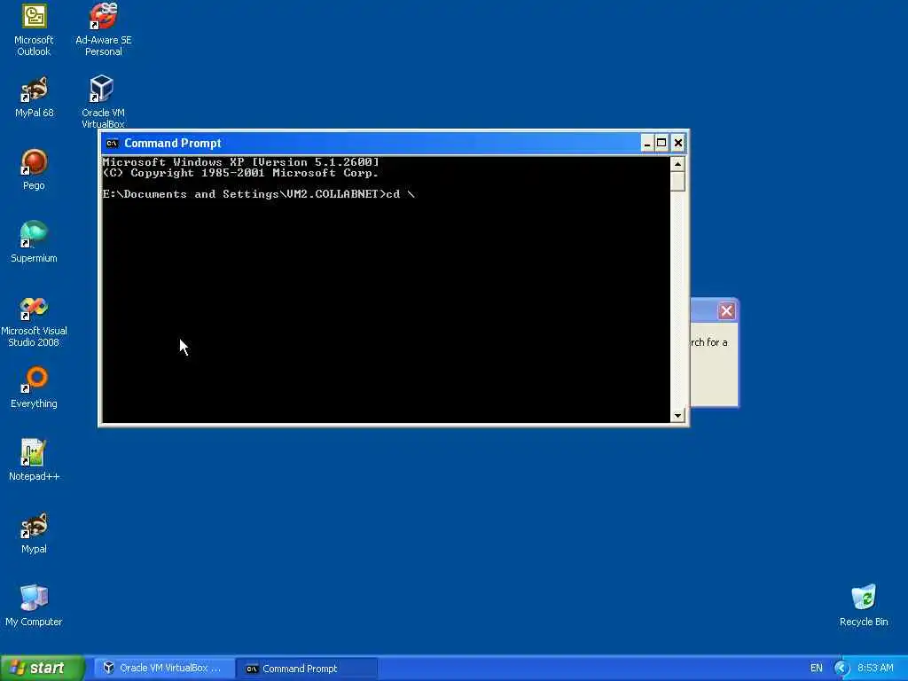This screenshot has height=681, width=908.
Task: Expand hidden tray icons with the arrow
Action: click(x=841, y=668)
